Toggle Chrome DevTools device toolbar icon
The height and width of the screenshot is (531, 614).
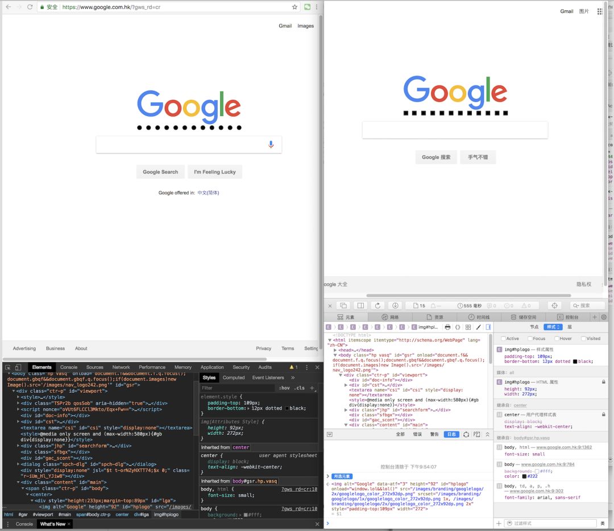(18, 367)
